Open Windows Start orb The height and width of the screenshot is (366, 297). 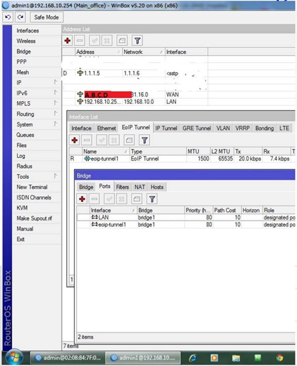pyautogui.click(x=14, y=358)
